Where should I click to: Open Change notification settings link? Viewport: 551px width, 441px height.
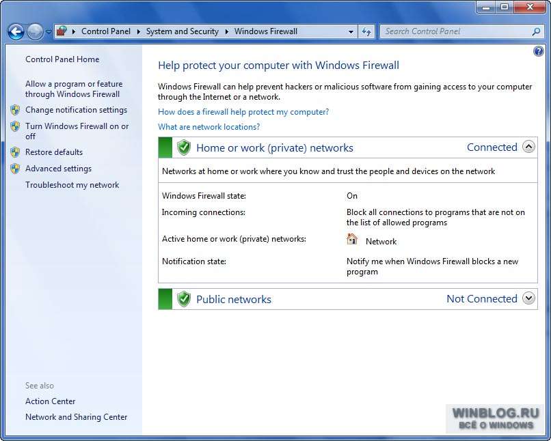point(77,110)
